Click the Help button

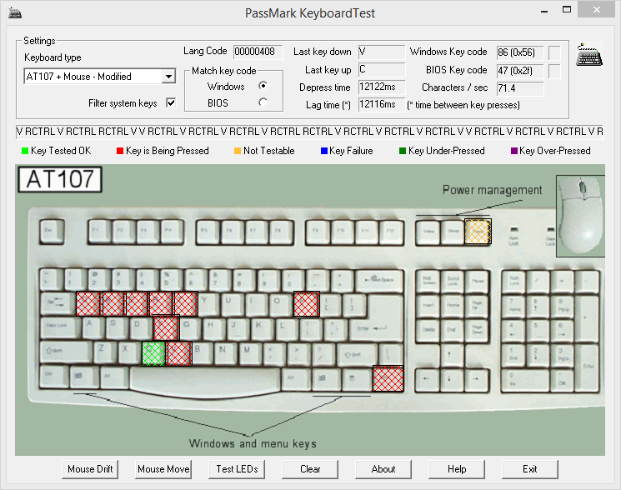[457, 469]
